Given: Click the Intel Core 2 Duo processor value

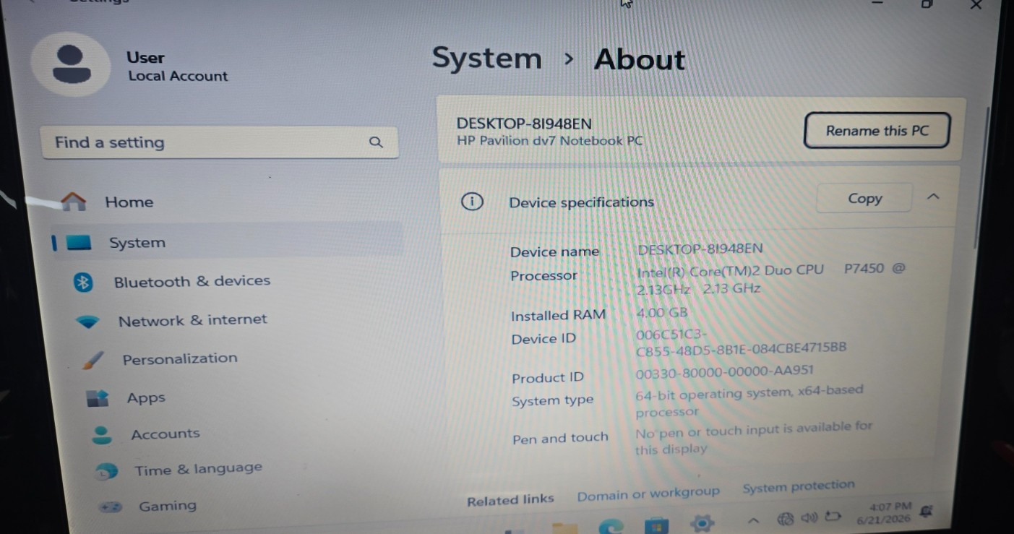Looking at the screenshot, I should pos(770,278).
